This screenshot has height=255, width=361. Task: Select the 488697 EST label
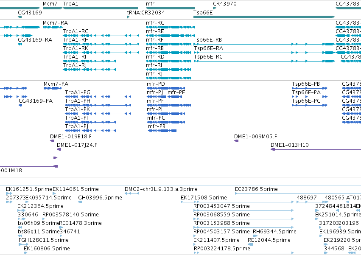(x=307, y=198)
